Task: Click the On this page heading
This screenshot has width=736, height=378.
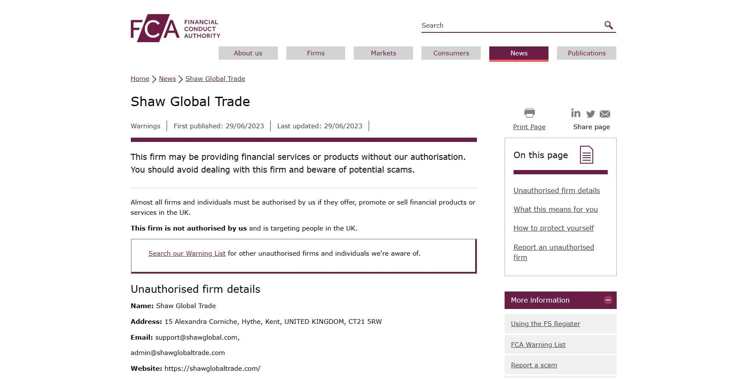Action: click(540, 155)
